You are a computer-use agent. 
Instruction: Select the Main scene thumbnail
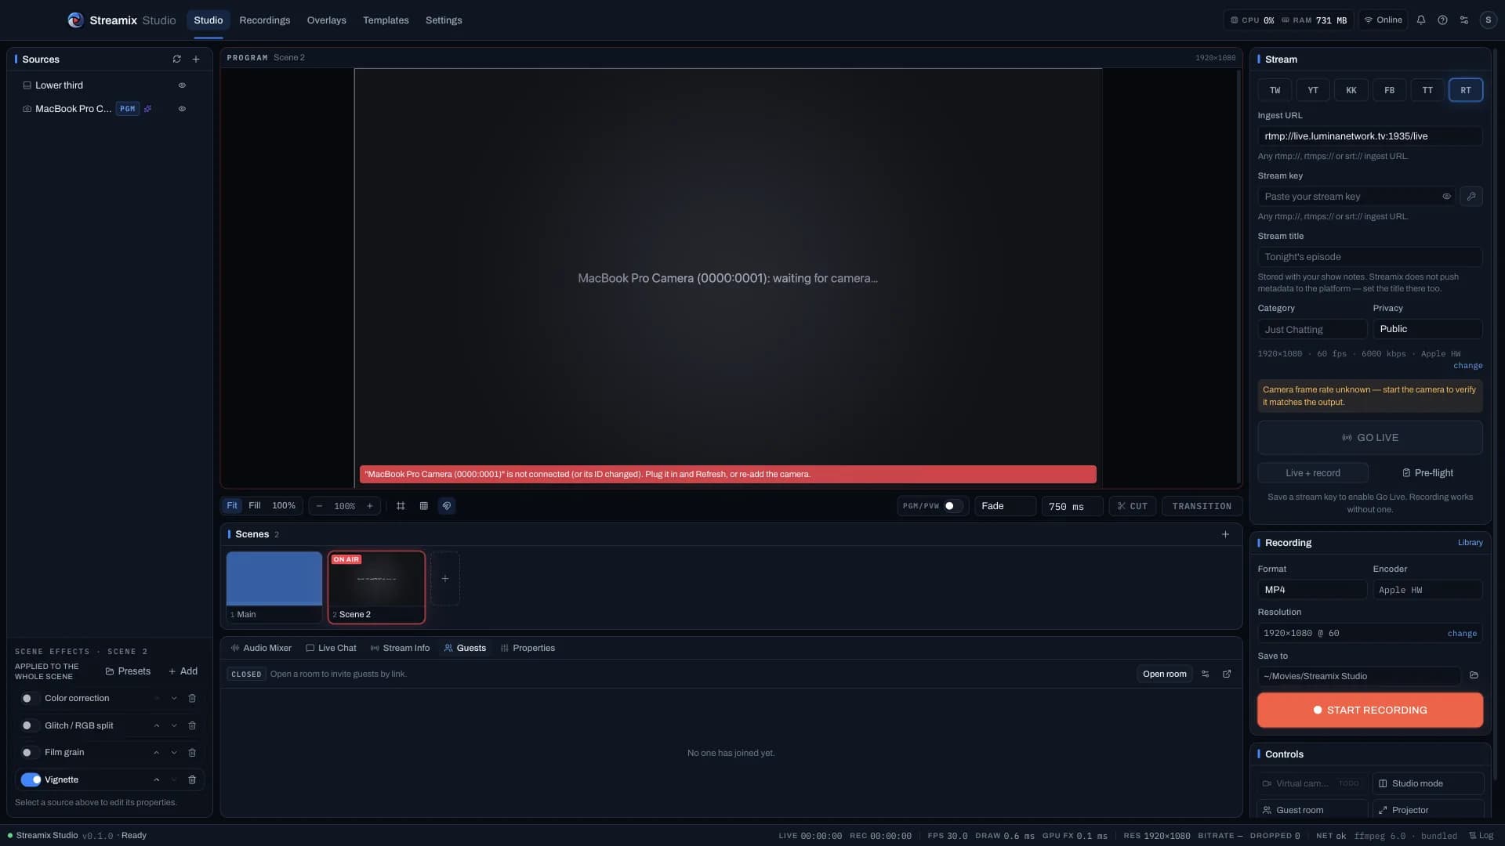[x=274, y=587]
